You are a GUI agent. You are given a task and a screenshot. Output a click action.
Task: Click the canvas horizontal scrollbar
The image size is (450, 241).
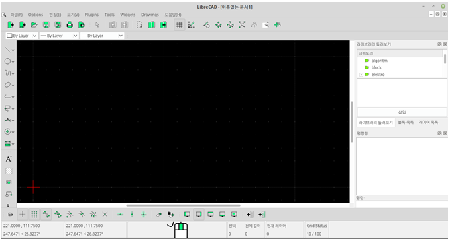183,205
